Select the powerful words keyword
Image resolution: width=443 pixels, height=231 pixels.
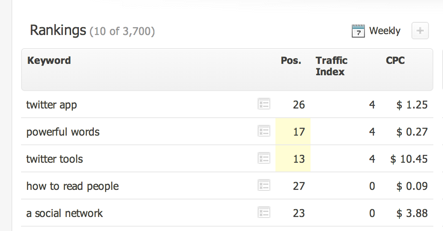(63, 132)
